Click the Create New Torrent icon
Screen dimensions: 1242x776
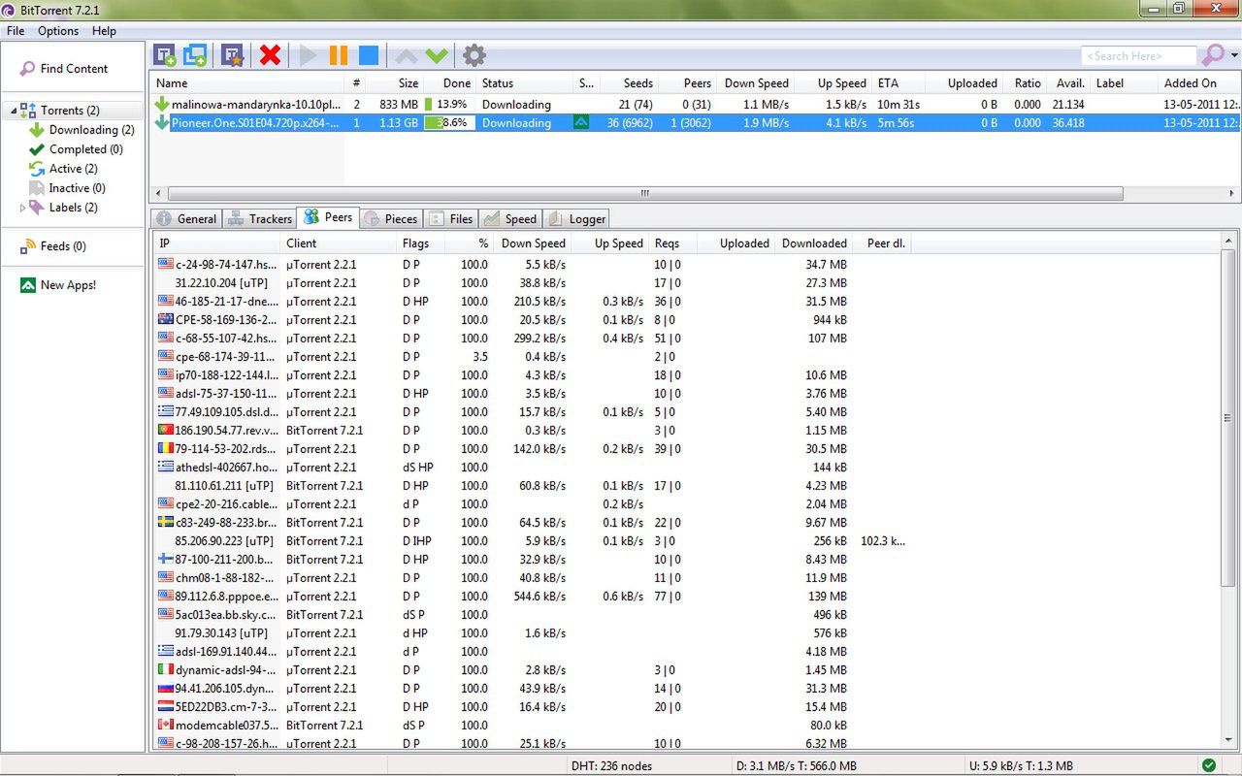[232, 55]
